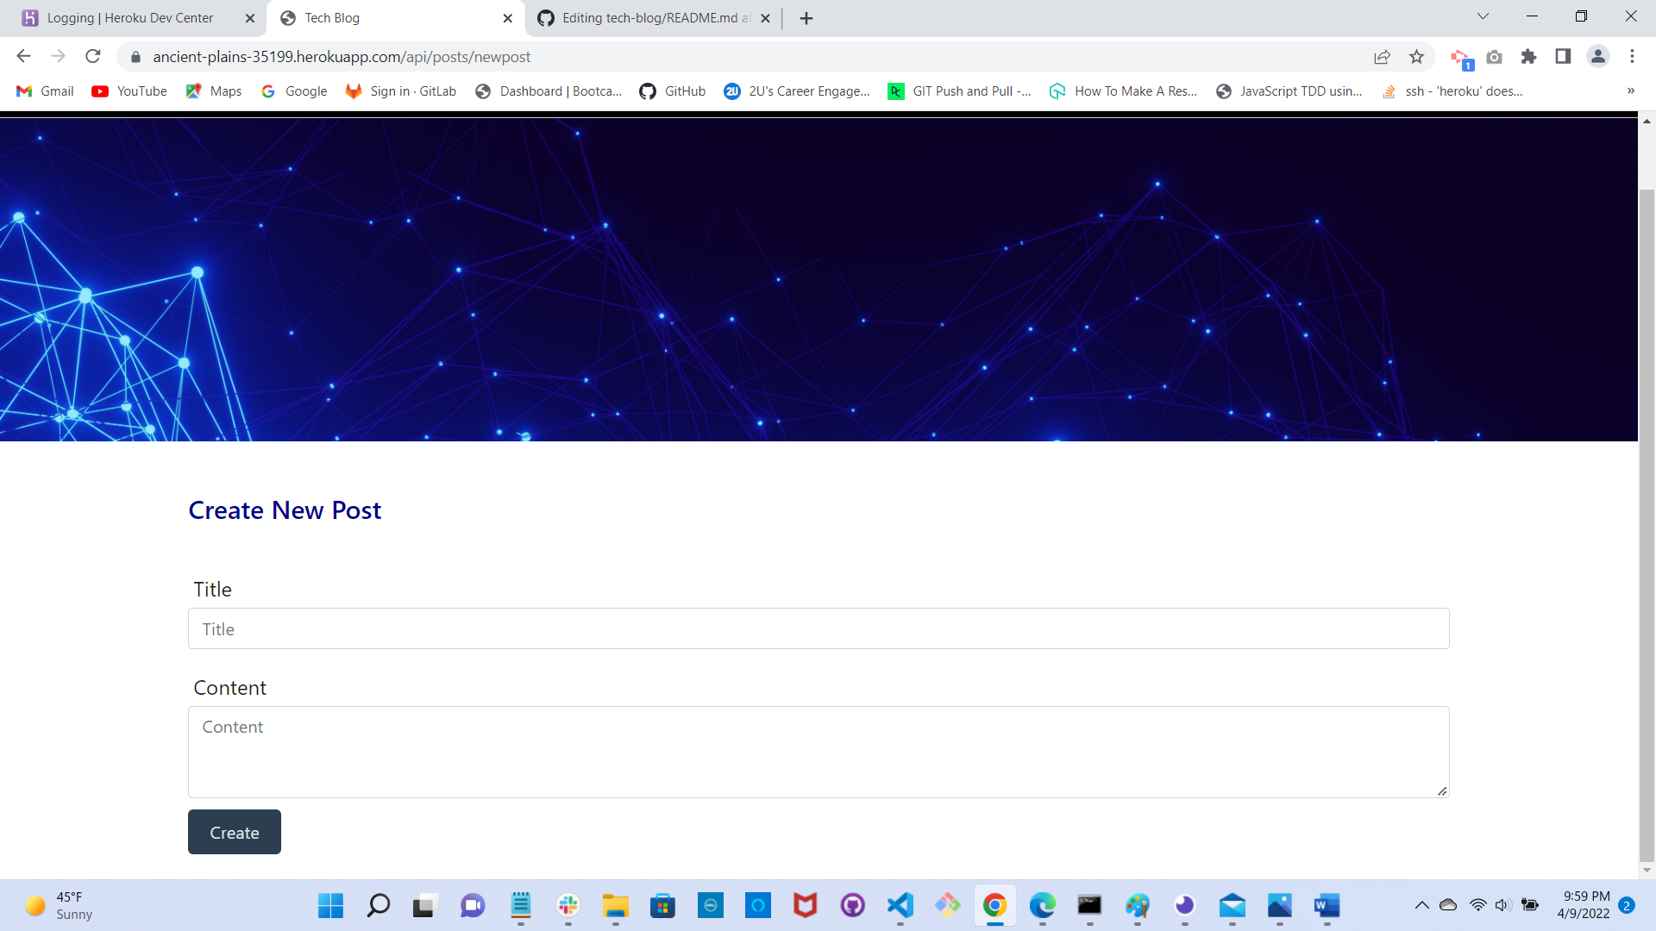
Task: Click the page vertical scrollbar
Action: click(x=1647, y=517)
